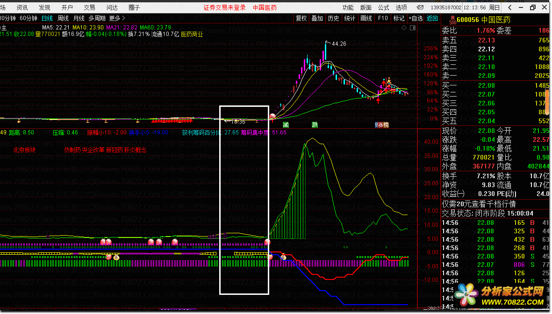Click the 买一 22.08 order row
552x314 pixels.
tap(495, 85)
